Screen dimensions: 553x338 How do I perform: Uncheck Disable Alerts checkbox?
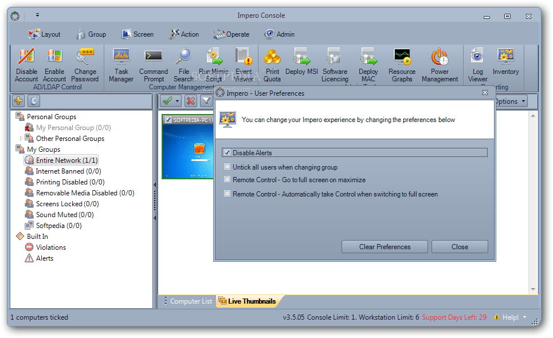(x=227, y=152)
